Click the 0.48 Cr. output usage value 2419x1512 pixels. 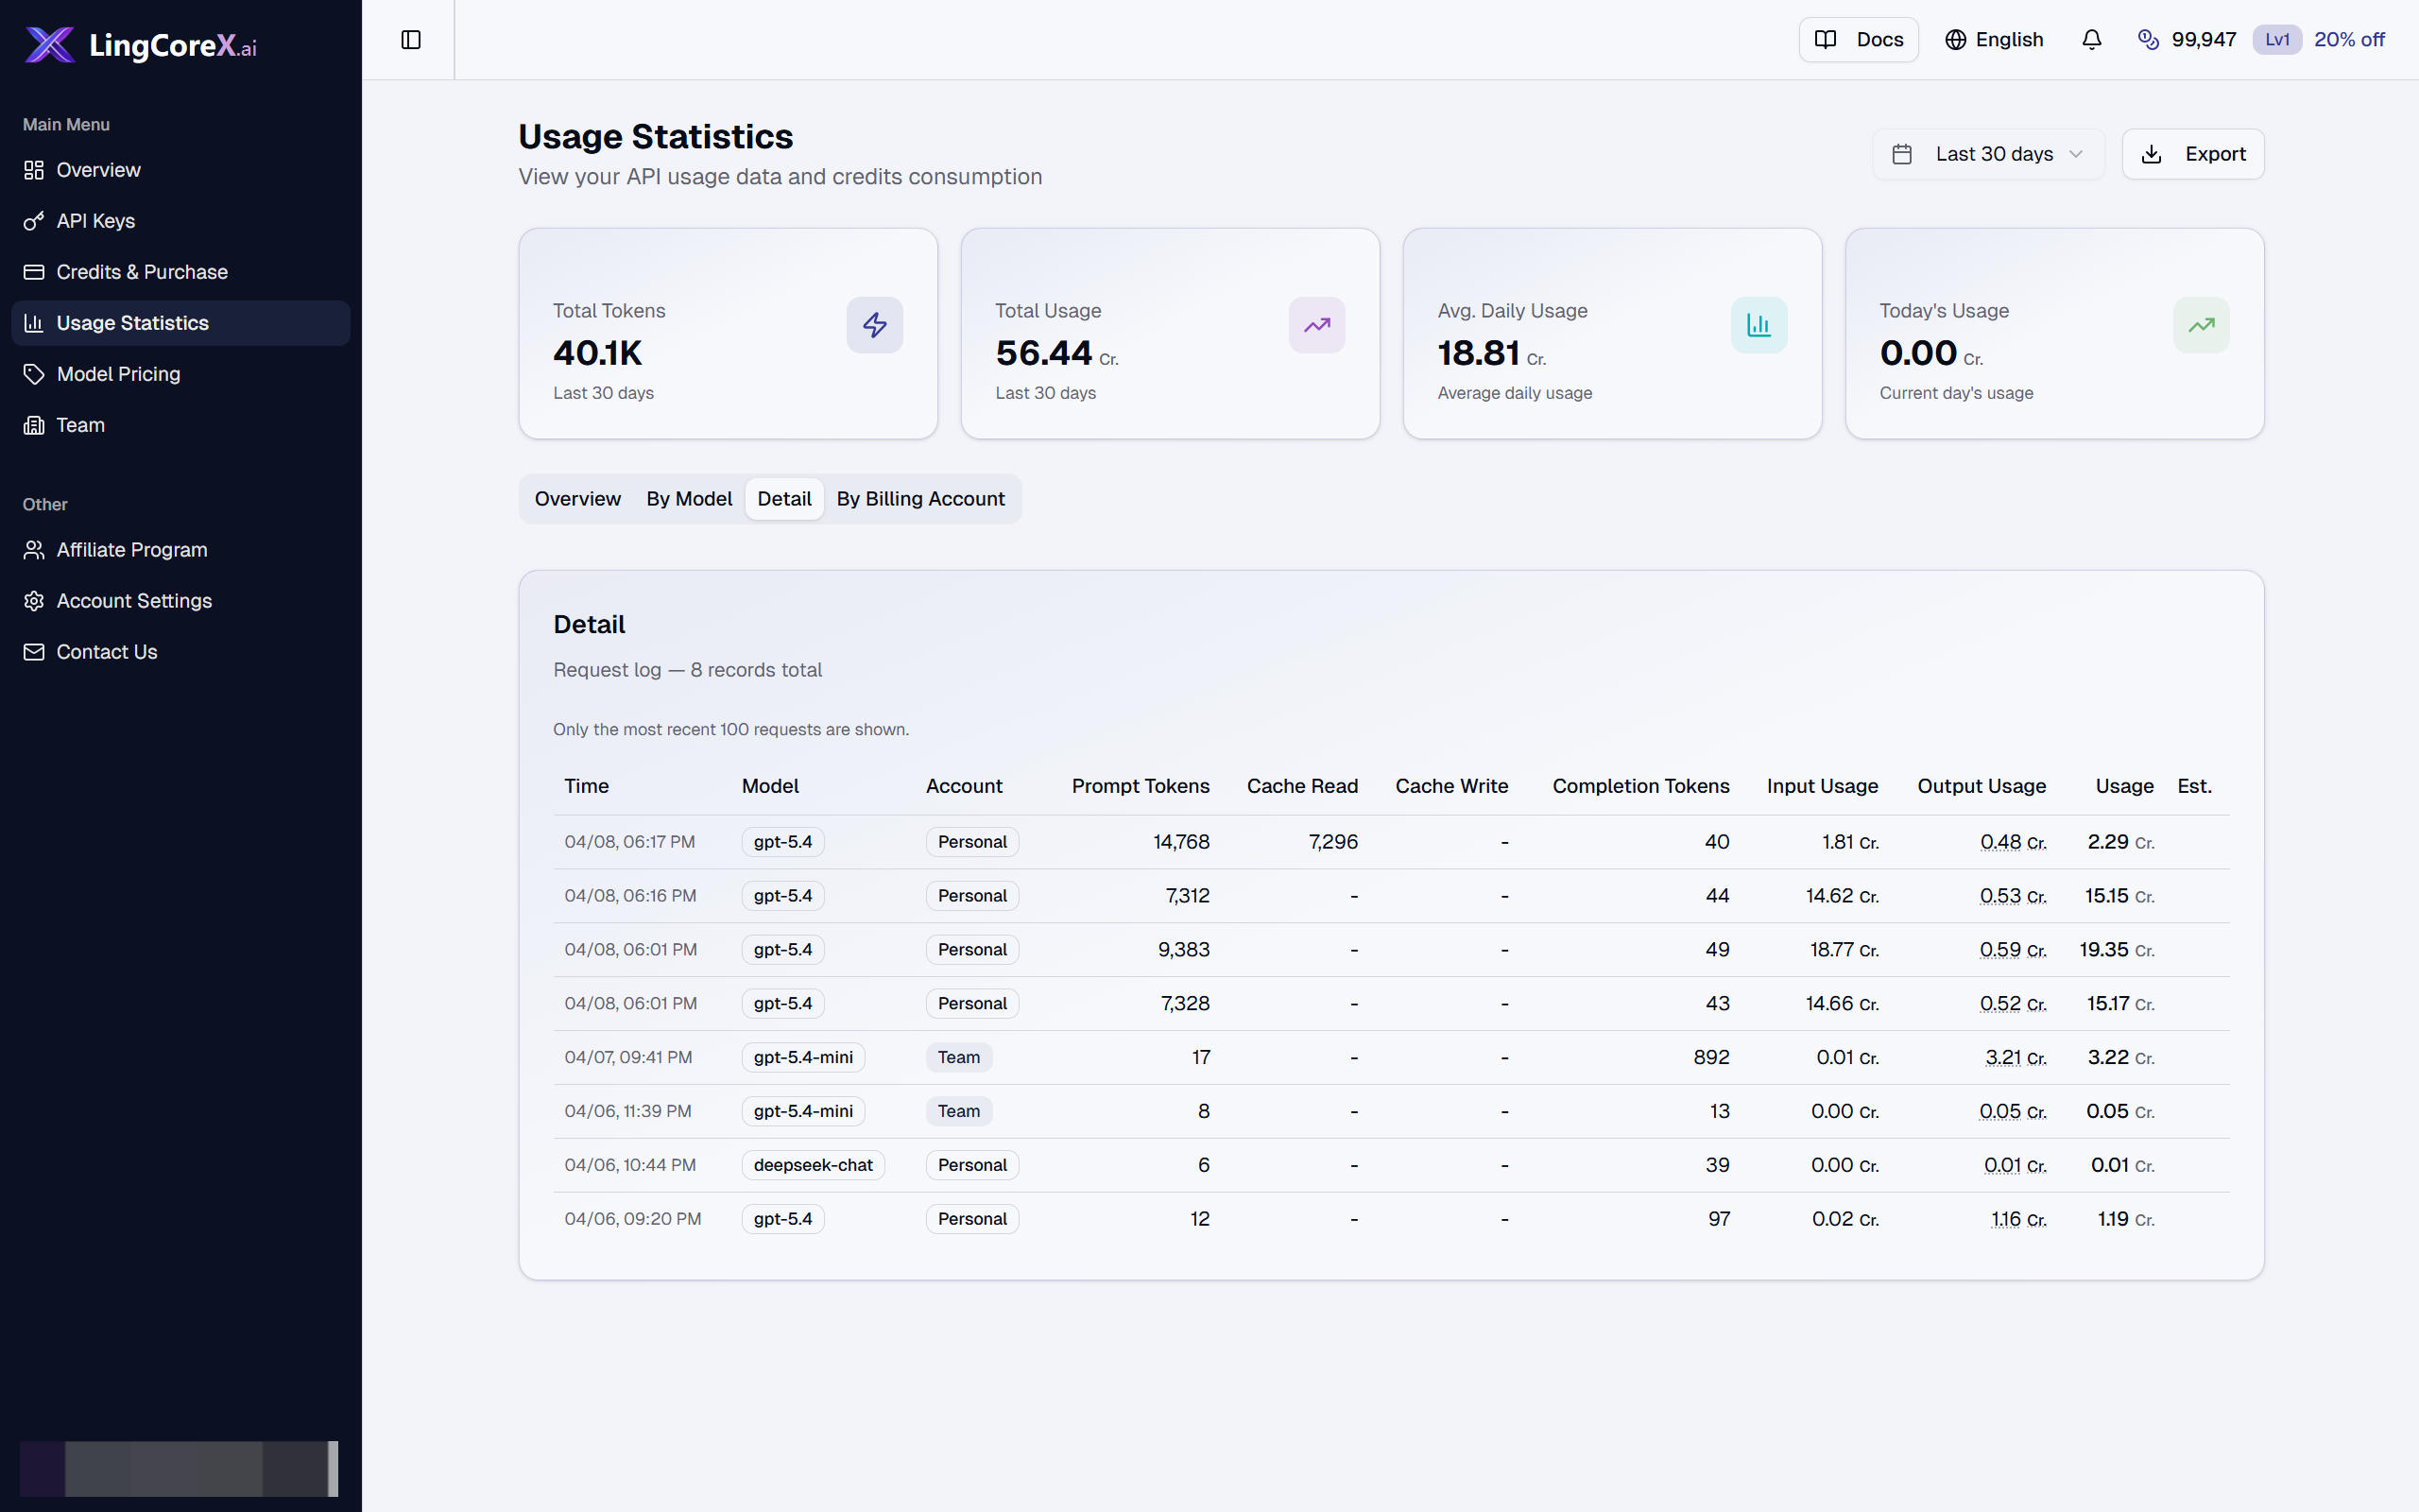point(2012,842)
